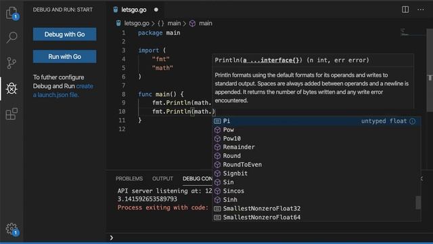Open the create a launch.json file link
Image resolution: width=433 pixels, height=244 pixels.
[63, 90]
